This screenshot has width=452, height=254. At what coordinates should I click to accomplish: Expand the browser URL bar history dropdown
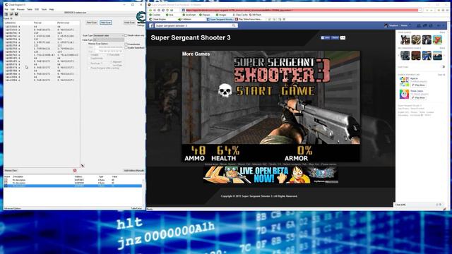pos(420,10)
